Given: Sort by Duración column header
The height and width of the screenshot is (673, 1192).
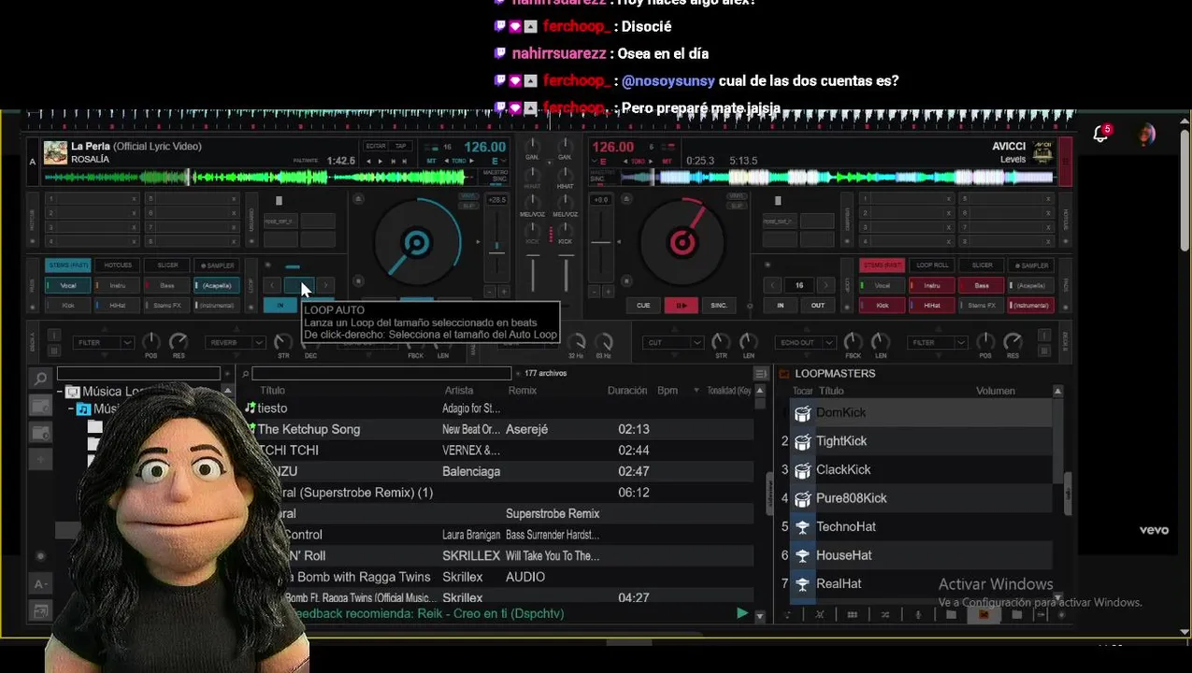Looking at the screenshot, I should (626, 391).
